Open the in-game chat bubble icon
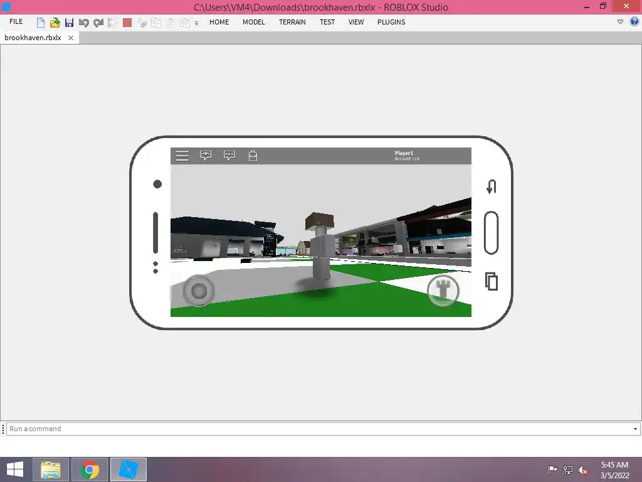The height and width of the screenshot is (482, 642). (229, 156)
